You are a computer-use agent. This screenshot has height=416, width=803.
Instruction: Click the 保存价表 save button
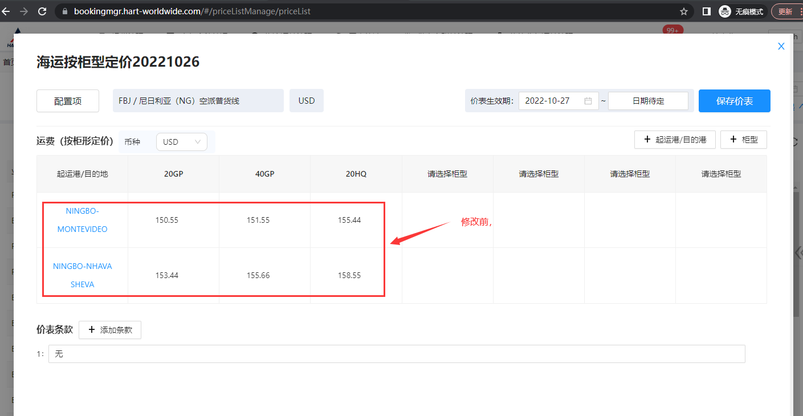(x=734, y=101)
